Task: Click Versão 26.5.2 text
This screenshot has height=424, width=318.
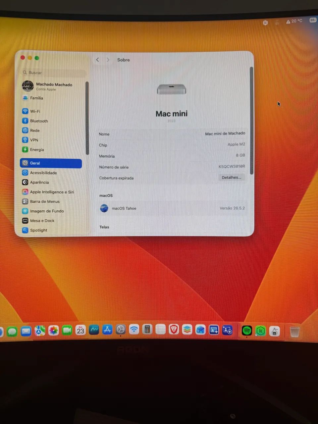Action: click(x=232, y=208)
